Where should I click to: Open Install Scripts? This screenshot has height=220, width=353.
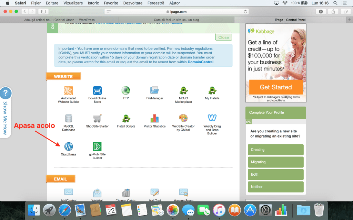pyautogui.click(x=126, y=118)
